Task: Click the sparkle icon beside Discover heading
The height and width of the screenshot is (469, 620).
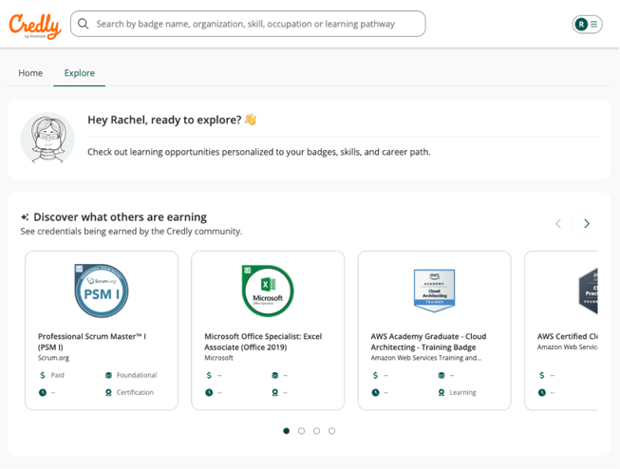Action: click(25, 217)
